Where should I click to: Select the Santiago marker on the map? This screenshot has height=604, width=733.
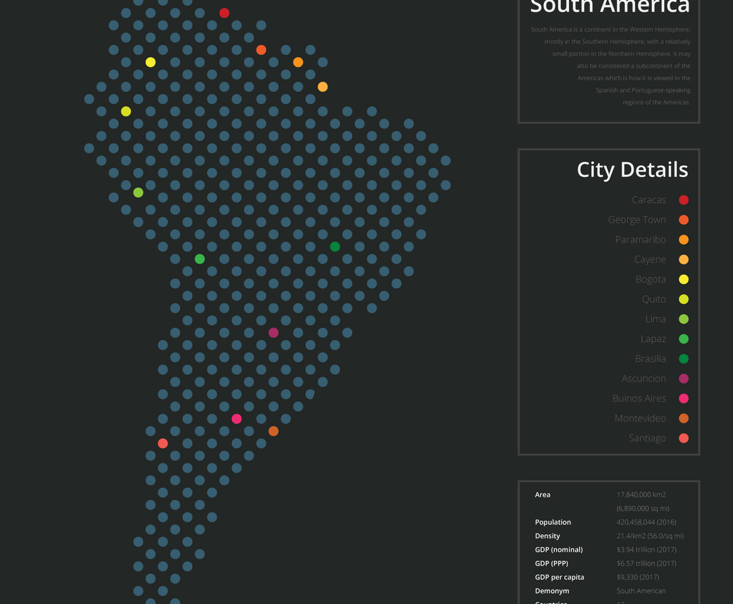click(163, 443)
